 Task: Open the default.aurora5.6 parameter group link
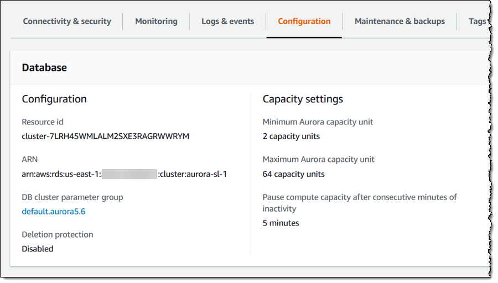[x=54, y=211]
